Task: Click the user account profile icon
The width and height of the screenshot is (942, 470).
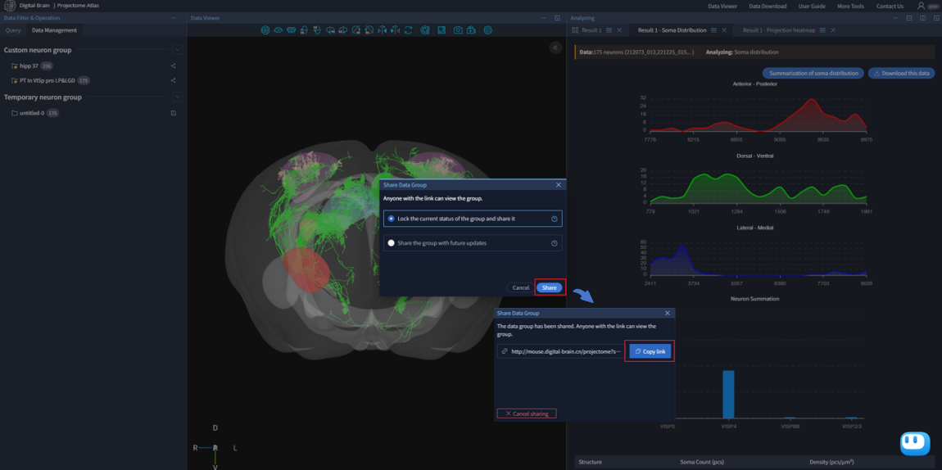Action: pyautogui.click(x=922, y=6)
